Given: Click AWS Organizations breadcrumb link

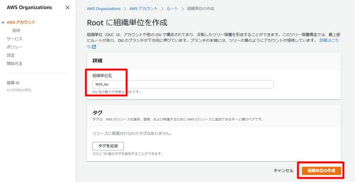Looking at the screenshot, I should (x=104, y=8).
